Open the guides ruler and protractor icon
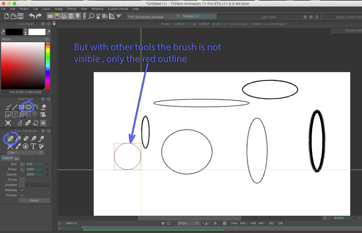Screen dimensions: 362x233 [112, 16]
